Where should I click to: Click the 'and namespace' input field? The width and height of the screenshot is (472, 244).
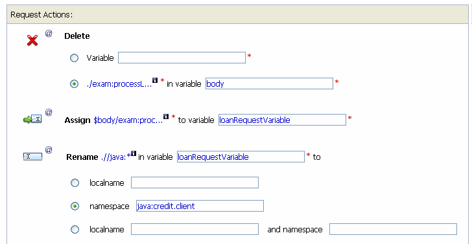click(x=393, y=229)
